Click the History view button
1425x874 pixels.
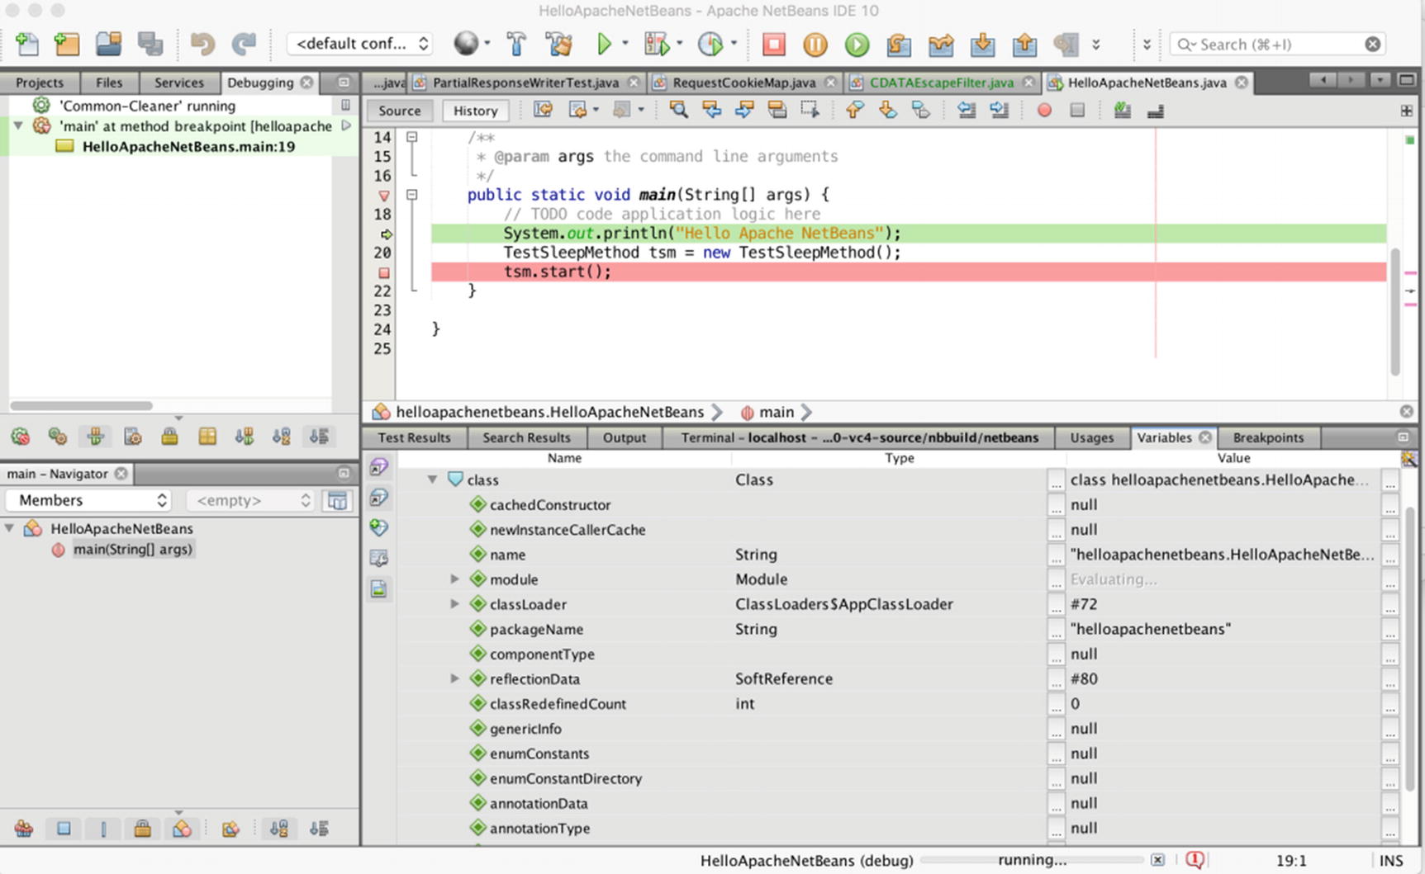475,111
